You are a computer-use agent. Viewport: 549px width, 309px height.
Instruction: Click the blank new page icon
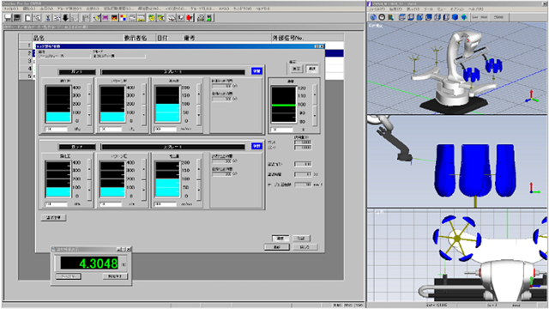pyautogui.click(x=27, y=17)
